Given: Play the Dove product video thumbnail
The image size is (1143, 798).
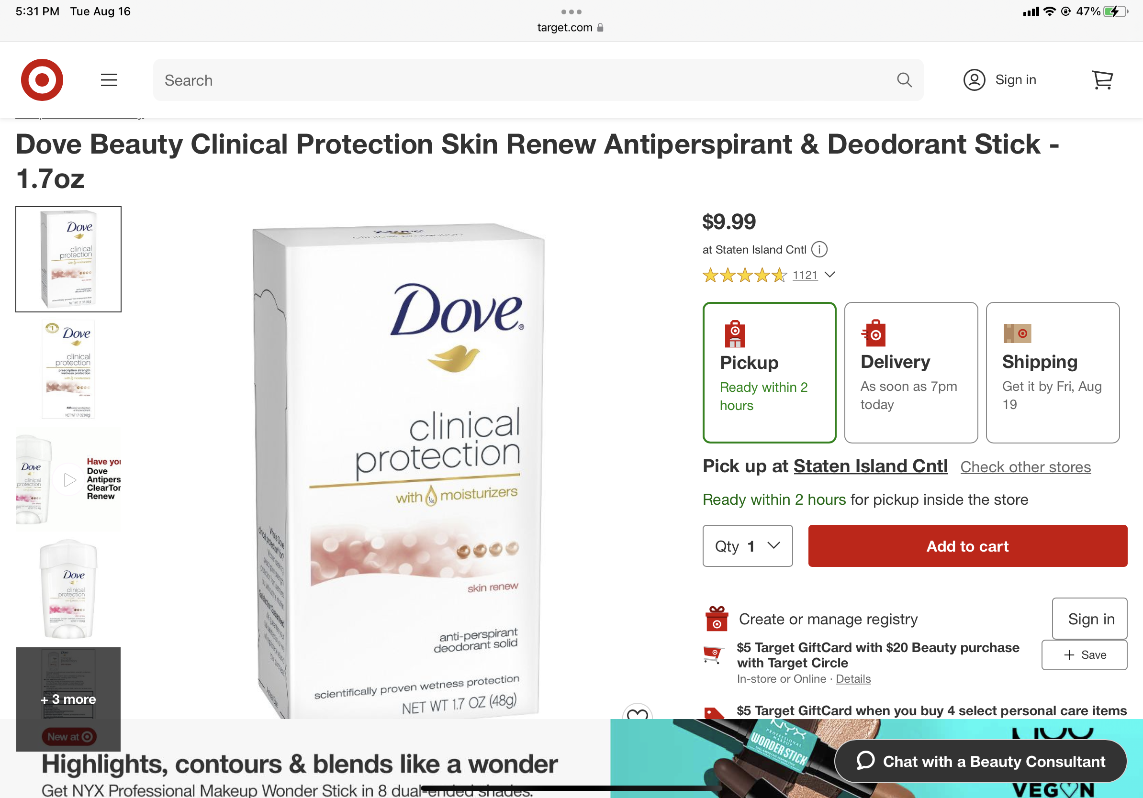Looking at the screenshot, I should point(69,479).
